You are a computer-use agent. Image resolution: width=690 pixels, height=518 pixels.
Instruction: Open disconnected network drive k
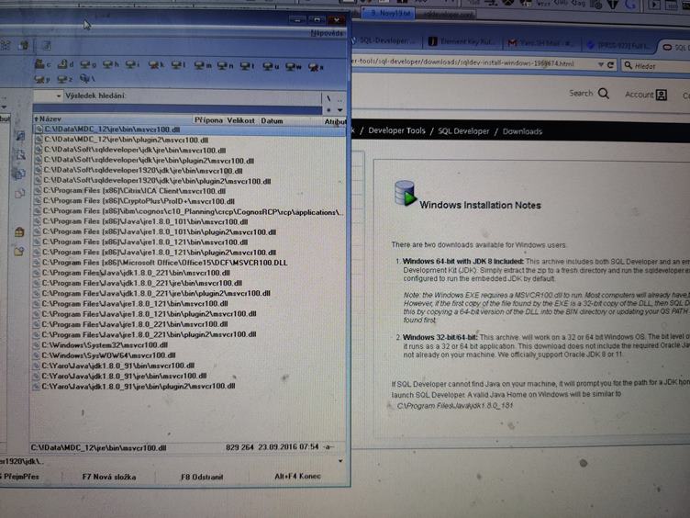(156, 65)
